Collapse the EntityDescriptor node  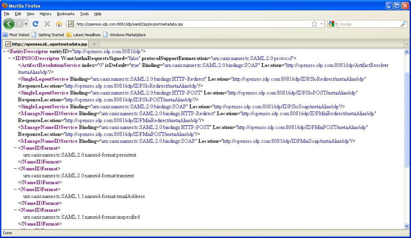[x=4, y=51]
